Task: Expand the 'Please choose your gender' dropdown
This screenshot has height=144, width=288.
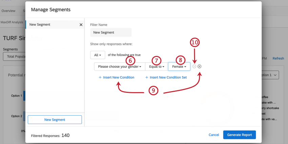Action: (120, 67)
